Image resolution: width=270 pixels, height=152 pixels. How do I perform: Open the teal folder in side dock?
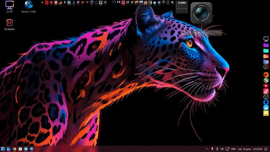[x=266, y=50]
